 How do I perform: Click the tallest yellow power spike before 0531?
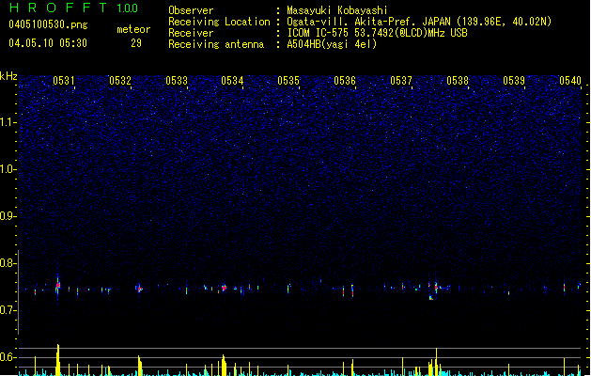click(x=58, y=359)
